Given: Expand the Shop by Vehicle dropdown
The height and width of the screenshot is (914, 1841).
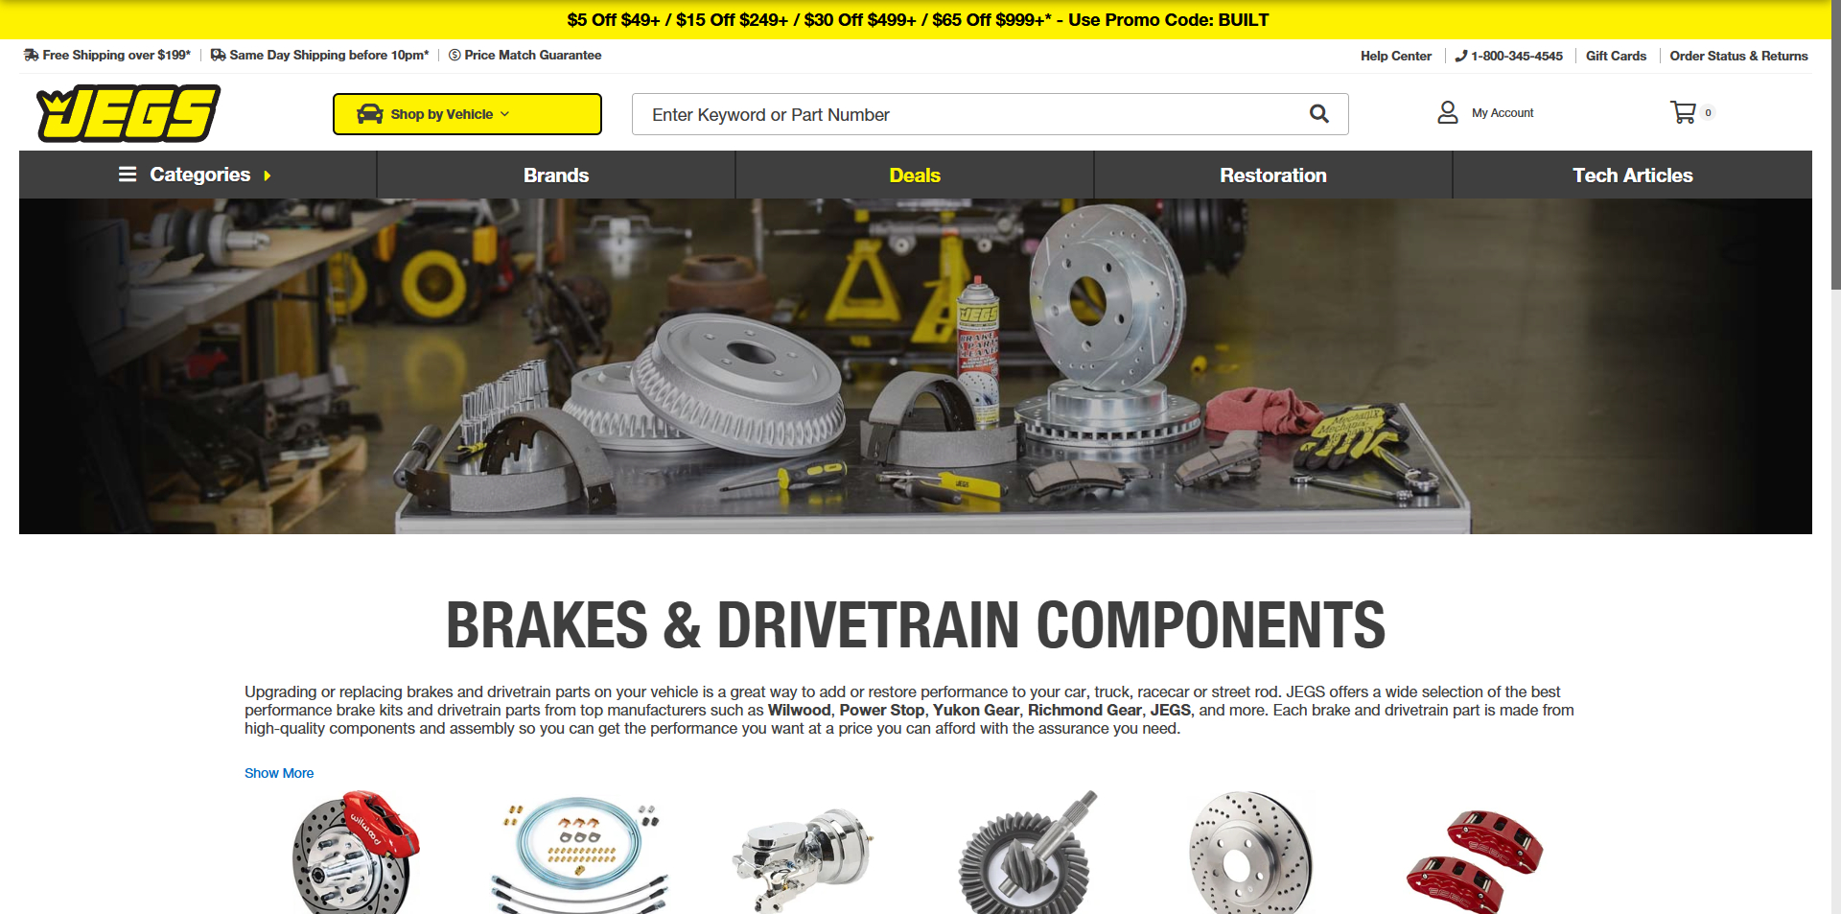Looking at the screenshot, I should [467, 114].
